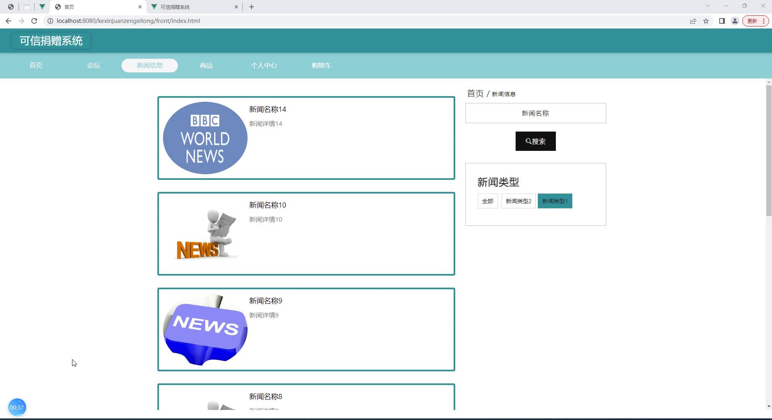Click the address bar URL field
Screen dimensions: 772x420
[x=362, y=21]
